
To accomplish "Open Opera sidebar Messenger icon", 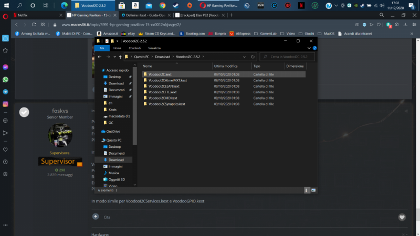I will tap(5, 67).
